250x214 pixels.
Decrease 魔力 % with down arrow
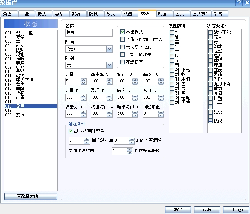161,99
